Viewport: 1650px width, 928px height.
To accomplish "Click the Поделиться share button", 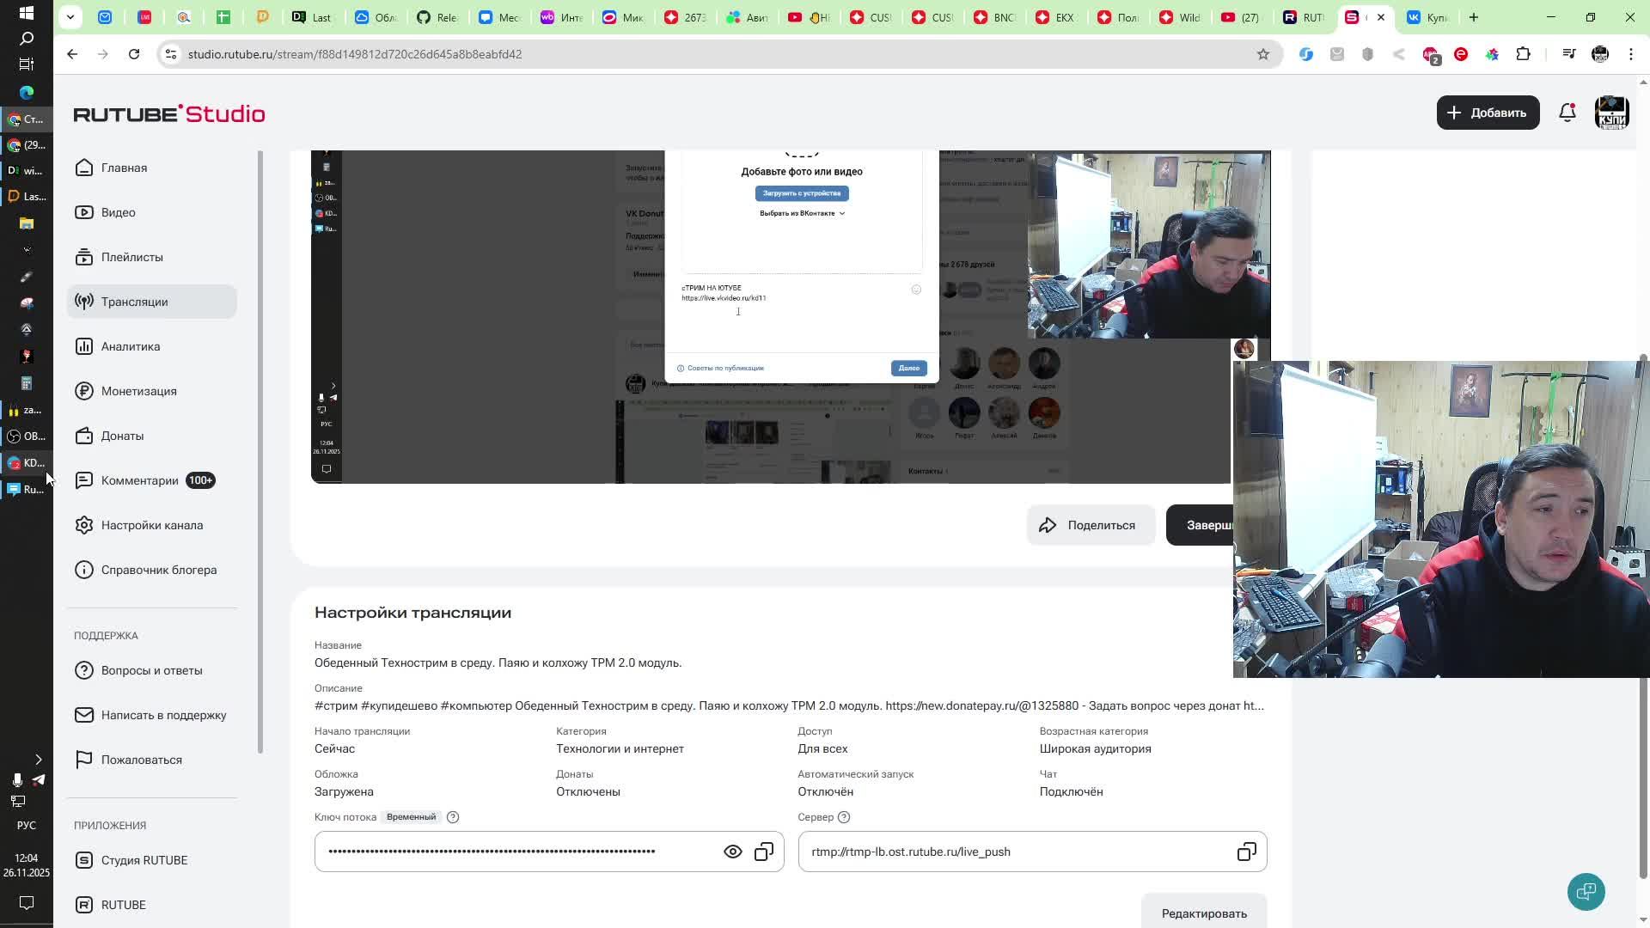I will [1090, 525].
